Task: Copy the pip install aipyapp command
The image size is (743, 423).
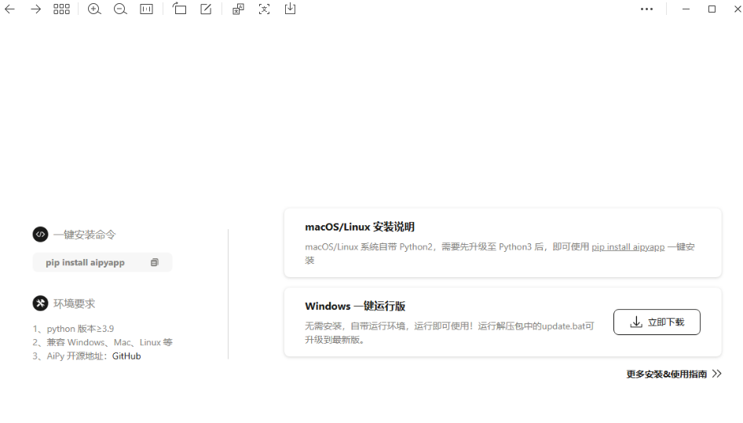Action: 155,263
